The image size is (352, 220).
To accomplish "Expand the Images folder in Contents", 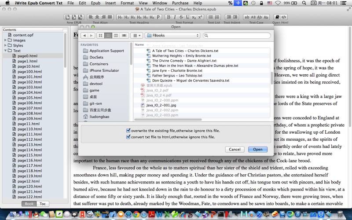I will coord(5,40).
